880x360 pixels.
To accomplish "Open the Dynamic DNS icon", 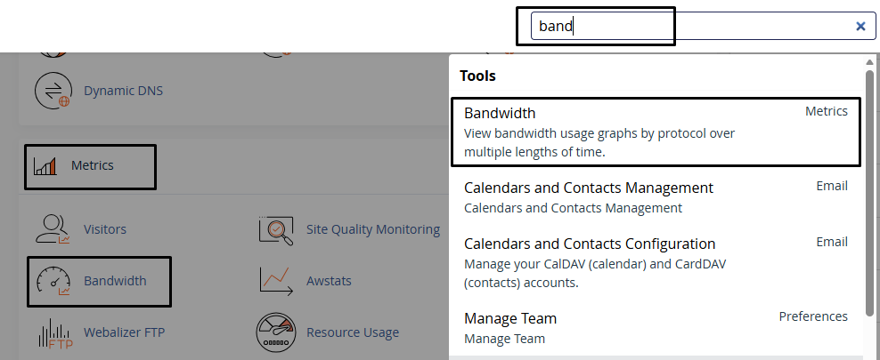I will [x=53, y=91].
